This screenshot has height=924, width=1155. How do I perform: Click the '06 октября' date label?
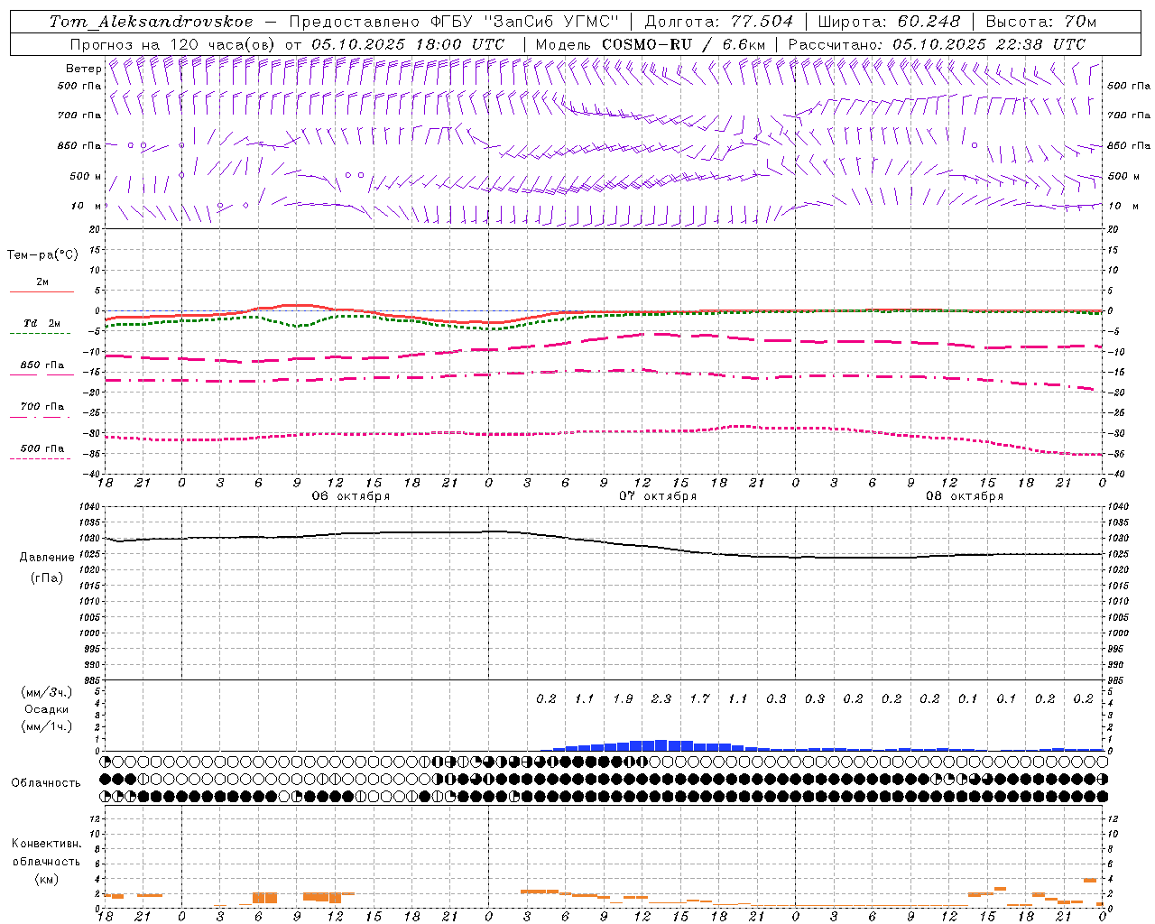tap(351, 496)
